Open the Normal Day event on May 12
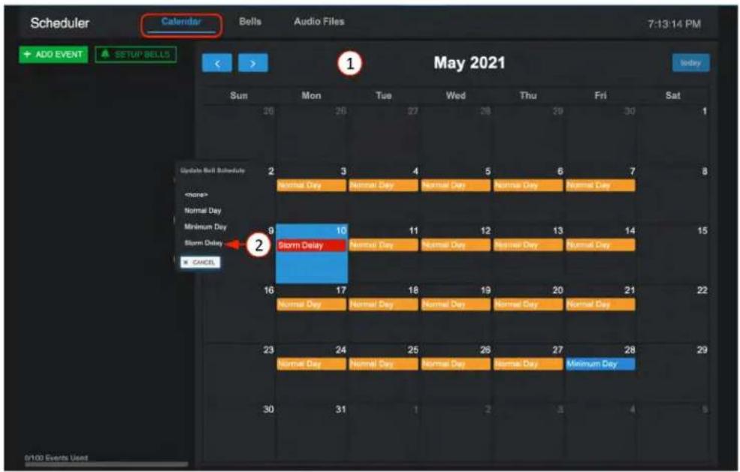Viewport: 740px width, 472px height. [456, 245]
